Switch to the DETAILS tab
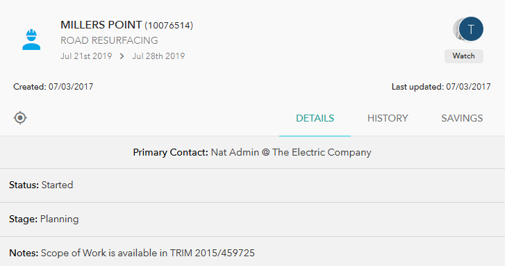The height and width of the screenshot is (266, 507). pyautogui.click(x=315, y=118)
